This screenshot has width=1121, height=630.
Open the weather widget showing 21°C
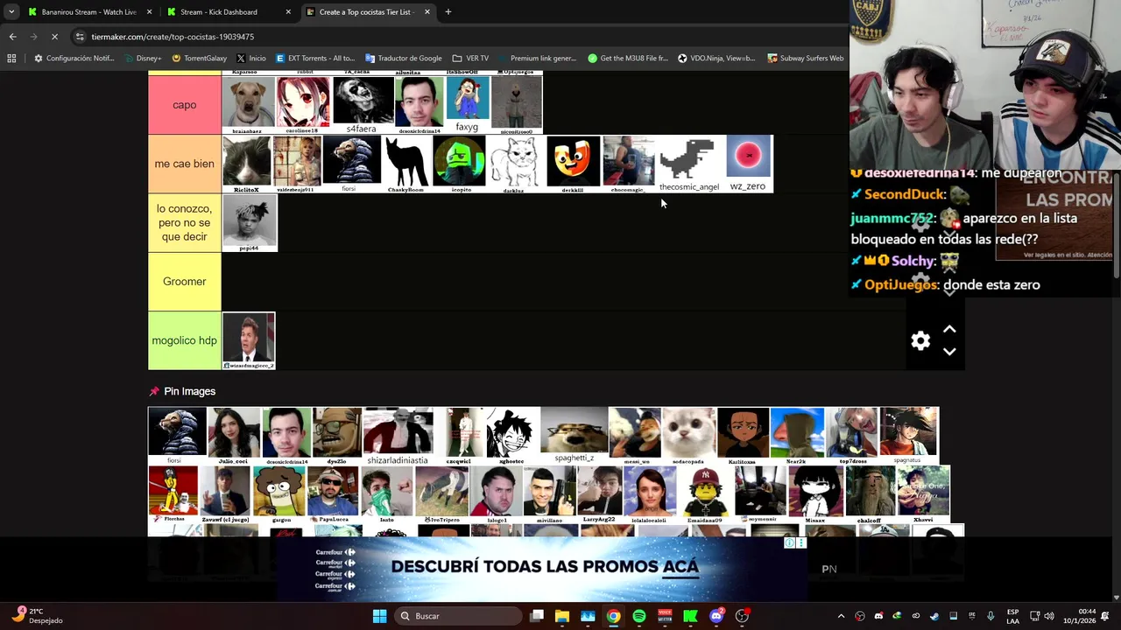(x=37, y=616)
